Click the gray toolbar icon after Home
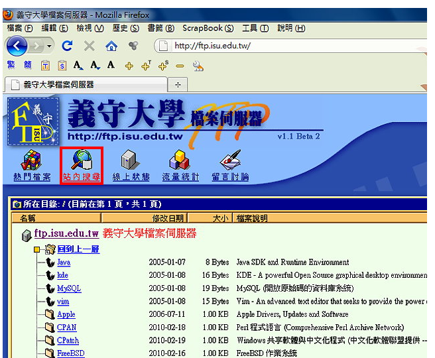This screenshot has width=435, height=358. [x=133, y=46]
